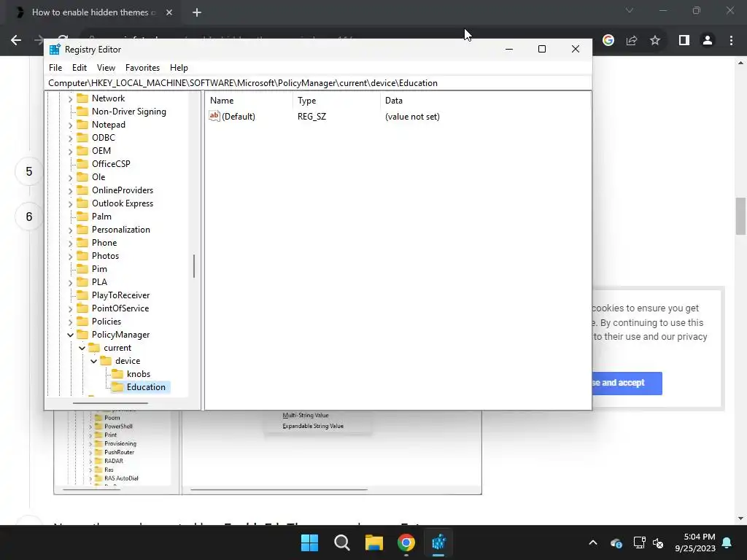This screenshot has width=747, height=560.
Task: Click the (Default) string value icon
Action: tap(214, 116)
